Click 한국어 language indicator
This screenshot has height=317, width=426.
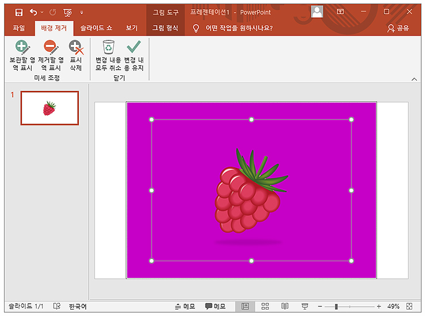pos(78,307)
